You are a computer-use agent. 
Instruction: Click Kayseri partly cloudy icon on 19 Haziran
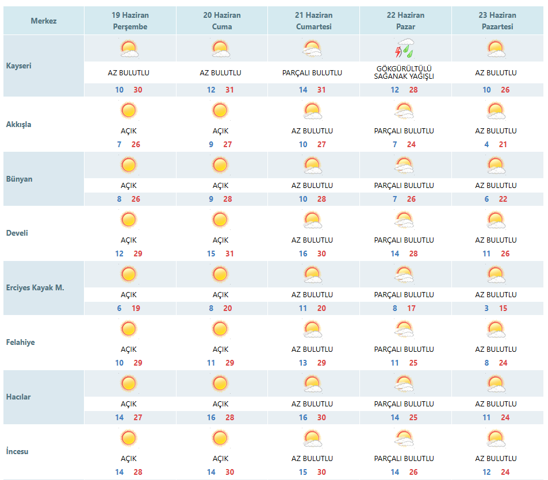129,48
